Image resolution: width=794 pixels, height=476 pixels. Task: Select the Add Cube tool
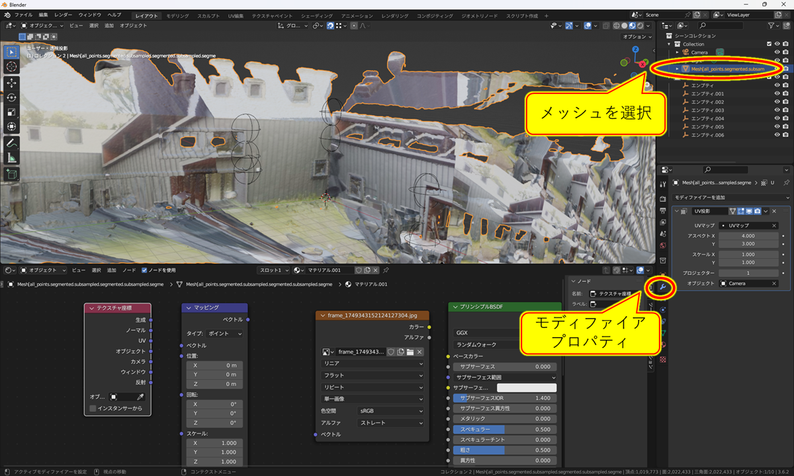[12, 175]
